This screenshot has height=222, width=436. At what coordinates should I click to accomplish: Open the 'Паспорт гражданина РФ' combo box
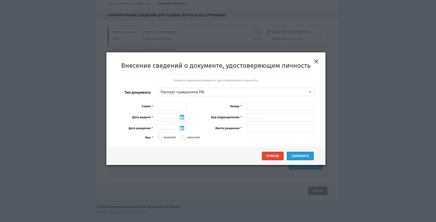pos(233,92)
